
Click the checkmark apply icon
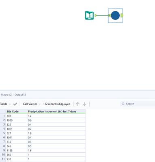(x=15, y=104)
